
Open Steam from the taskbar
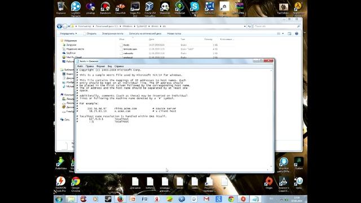(x=108, y=199)
